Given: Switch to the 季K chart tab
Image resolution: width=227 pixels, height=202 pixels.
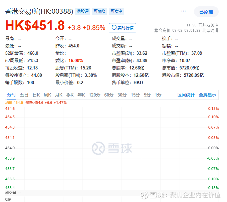Looking at the screenshot, I should (x=70, y=95).
